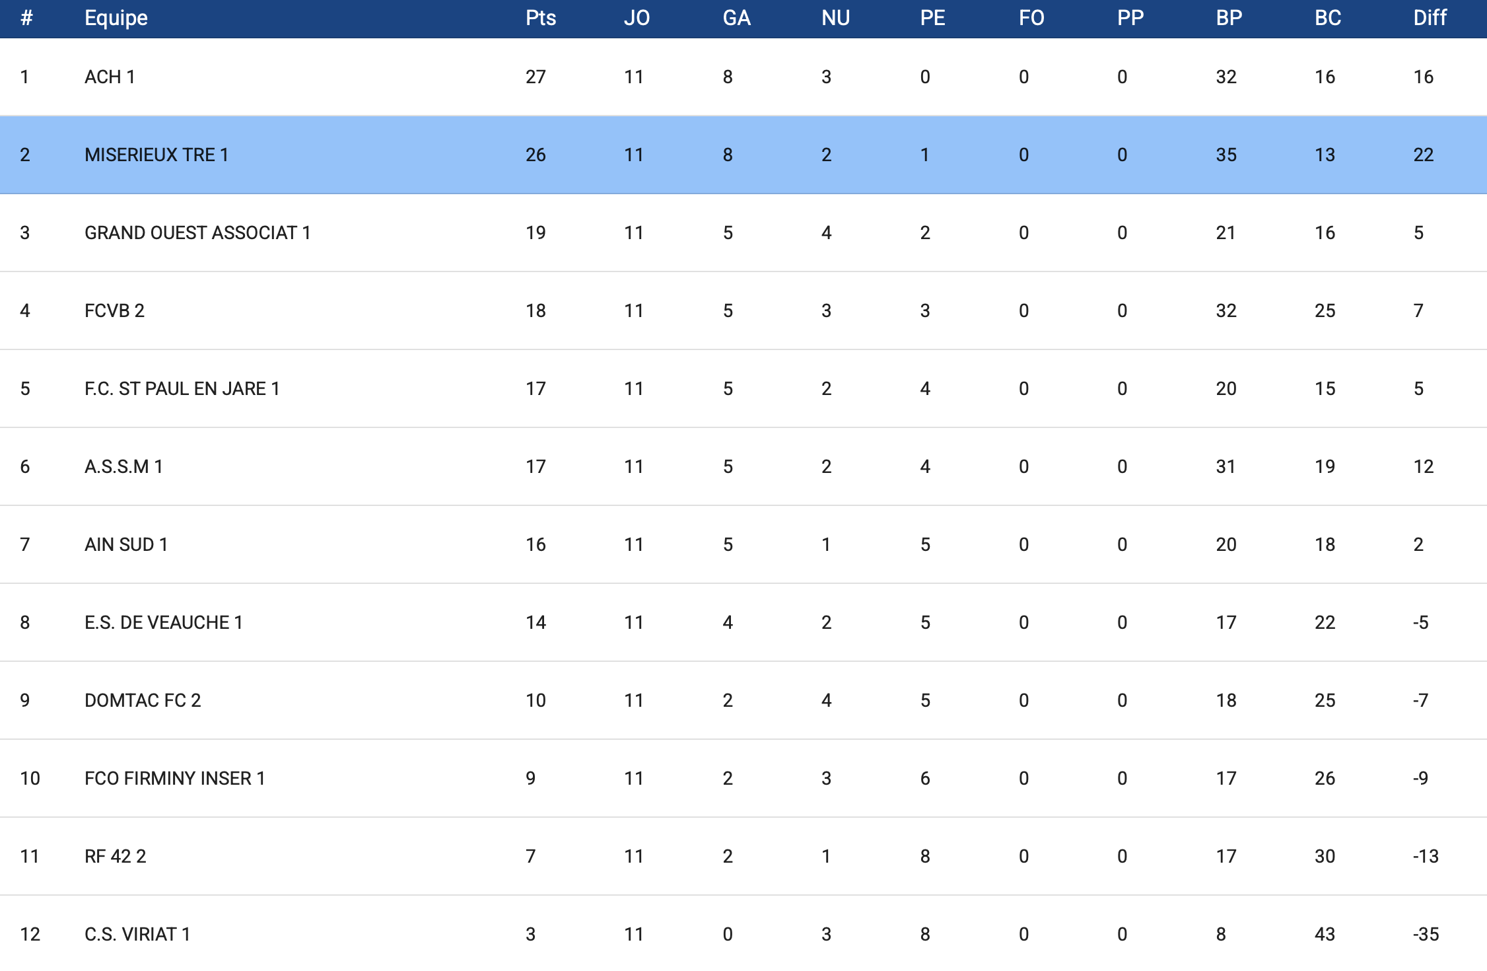The image size is (1487, 971).
Task: Open the RF 42 2 team
Action: click(x=116, y=857)
